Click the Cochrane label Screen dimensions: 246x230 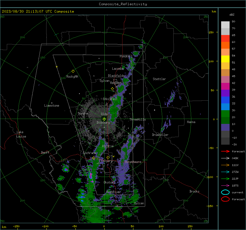(89, 153)
